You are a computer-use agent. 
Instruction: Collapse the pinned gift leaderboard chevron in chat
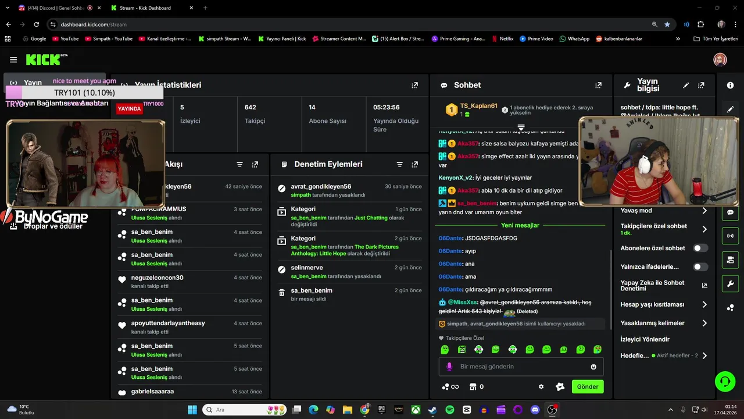tap(521, 127)
